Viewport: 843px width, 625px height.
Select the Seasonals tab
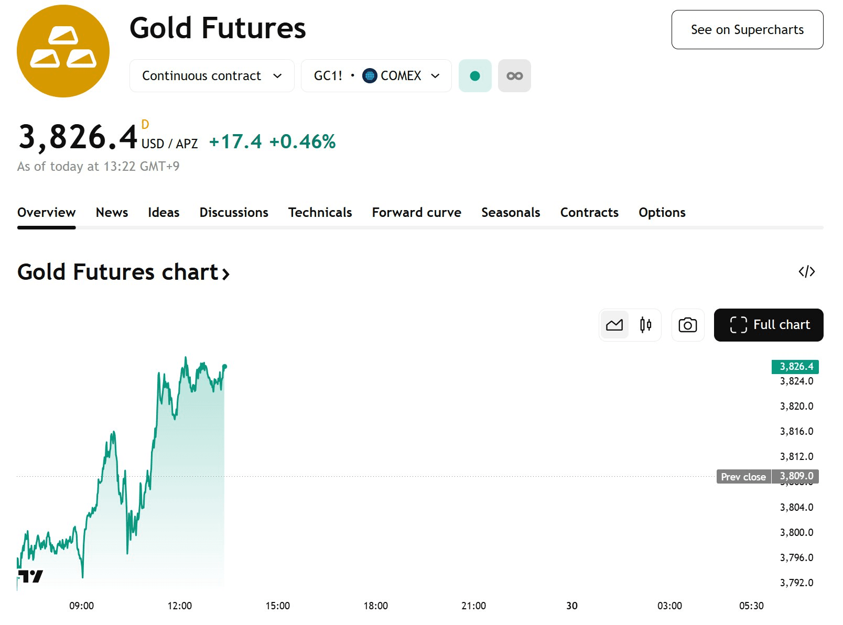[x=510, y=212]
